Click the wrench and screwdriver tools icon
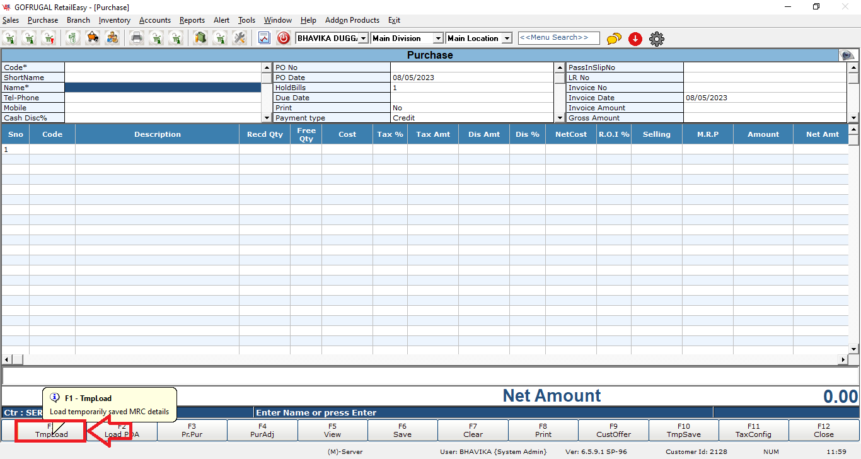The height and width of the screenshot is (459, 861). pos(239,38)
